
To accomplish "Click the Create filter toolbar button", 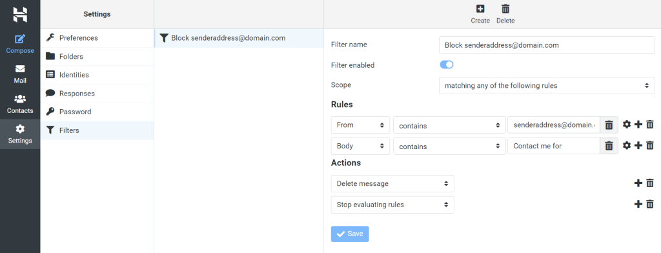I will pyautogui.click(x=480, y=14).
